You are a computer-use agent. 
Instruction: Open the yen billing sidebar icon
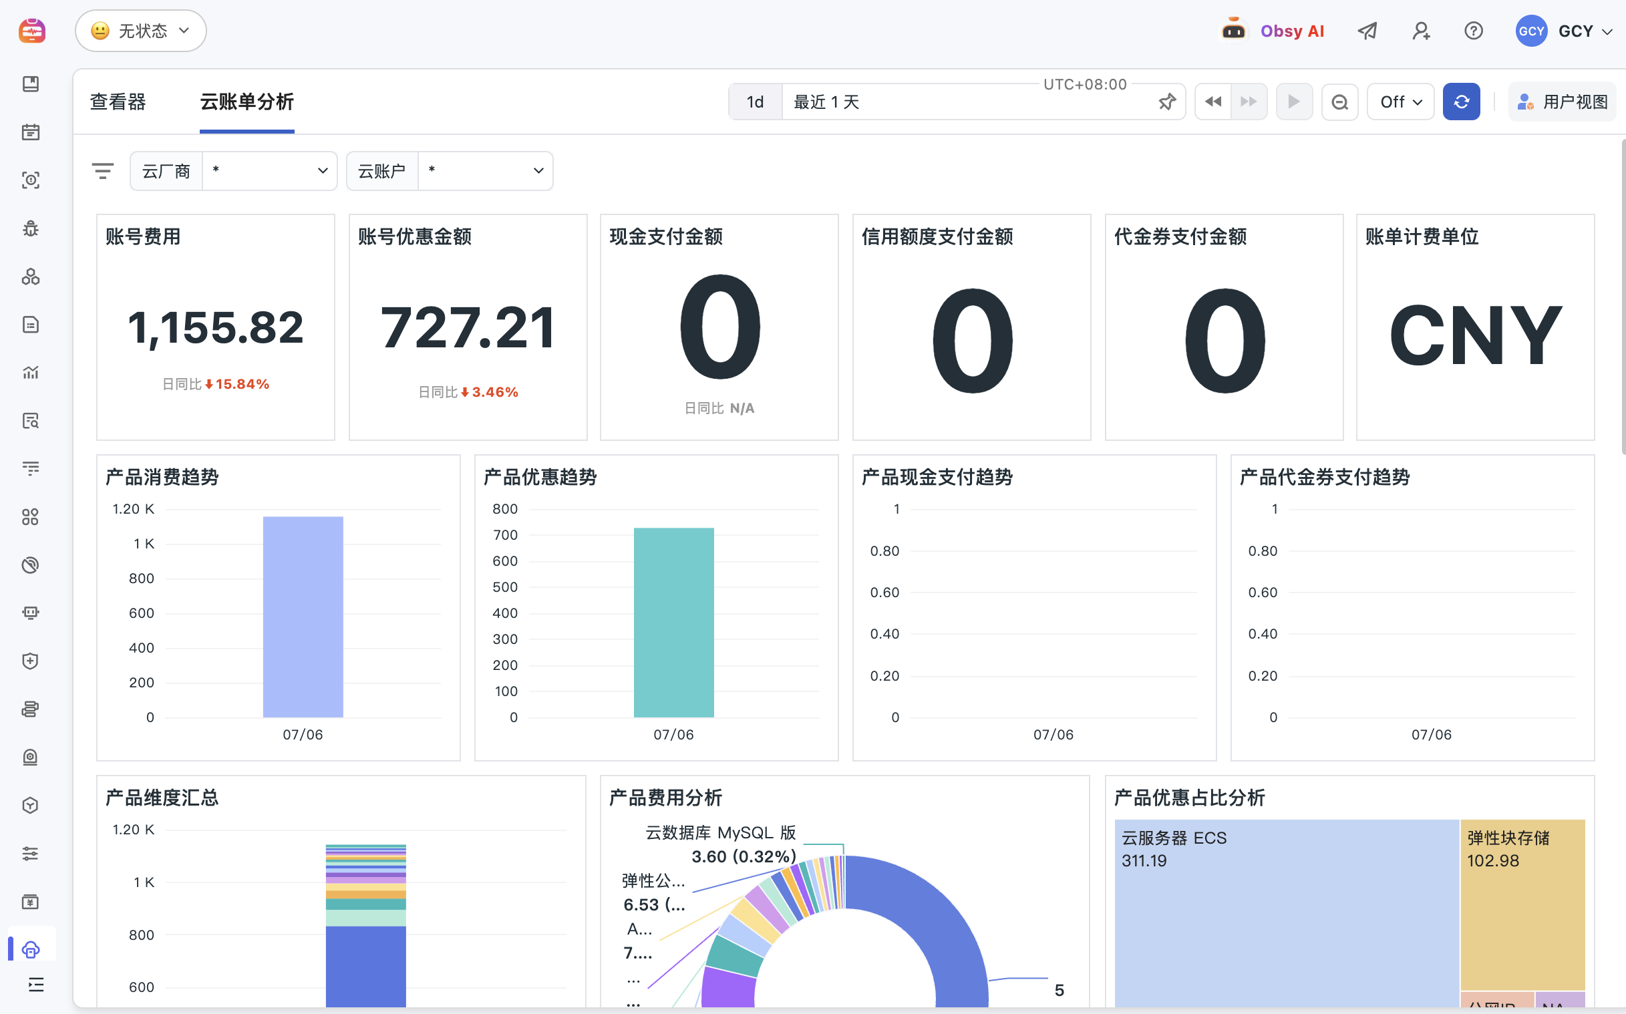(31, 901)
